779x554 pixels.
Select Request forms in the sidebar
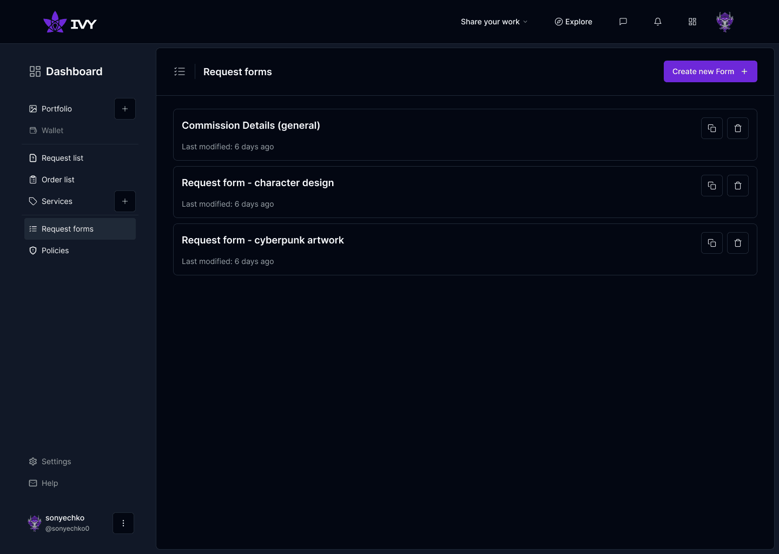[x=80, y=229]
